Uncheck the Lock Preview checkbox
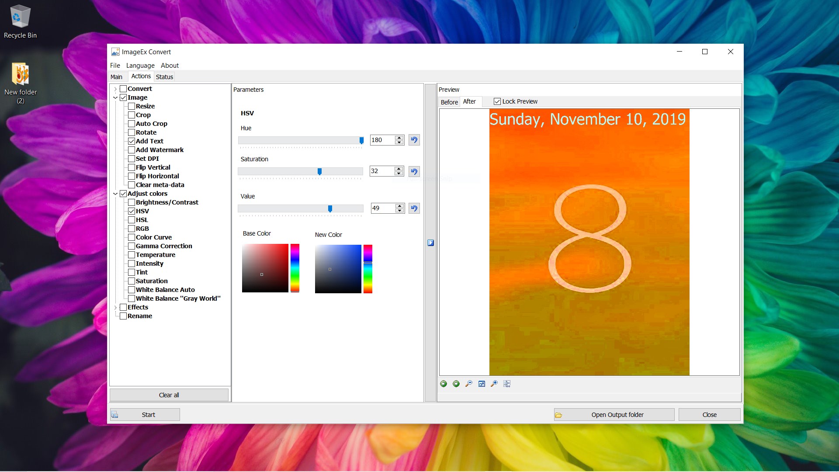 point(497,101)
